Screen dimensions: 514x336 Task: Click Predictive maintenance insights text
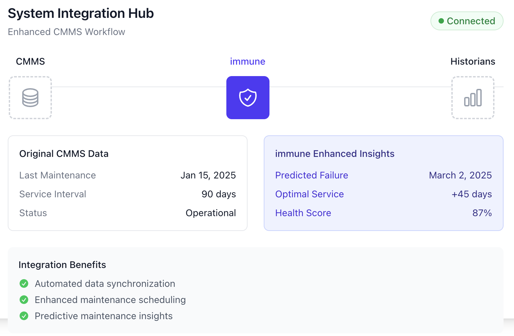coord(104,316)
